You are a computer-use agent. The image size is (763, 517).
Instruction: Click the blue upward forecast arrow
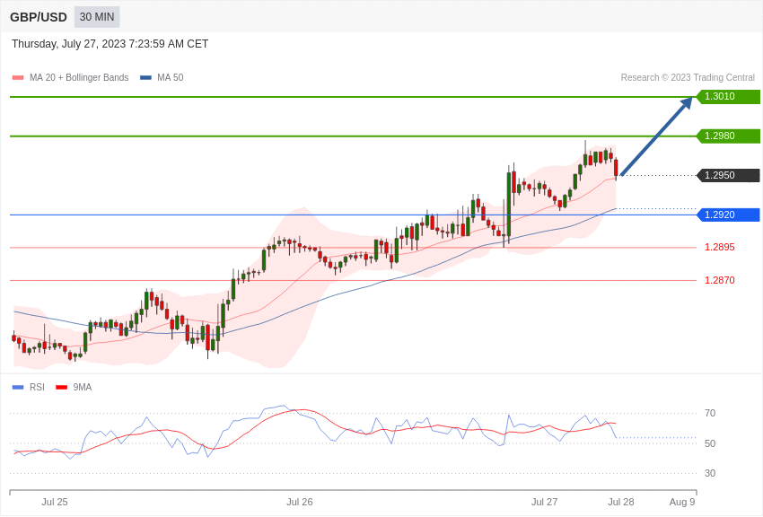656,136
